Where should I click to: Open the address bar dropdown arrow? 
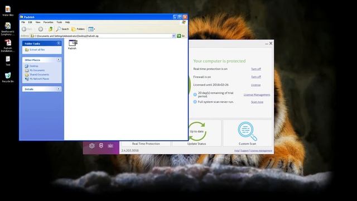[x=173, y=36]
